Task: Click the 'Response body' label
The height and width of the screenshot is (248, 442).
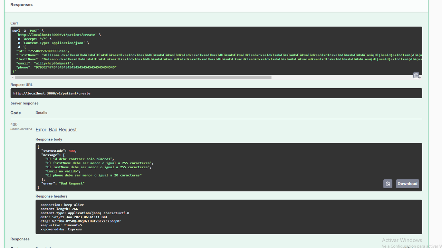Action: pyautogui.click(x=49, y=139)
